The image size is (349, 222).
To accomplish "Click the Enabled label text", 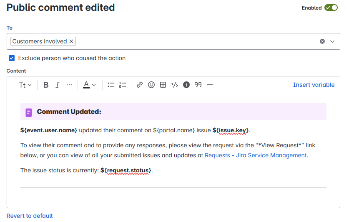I will [x=311, y=8].
